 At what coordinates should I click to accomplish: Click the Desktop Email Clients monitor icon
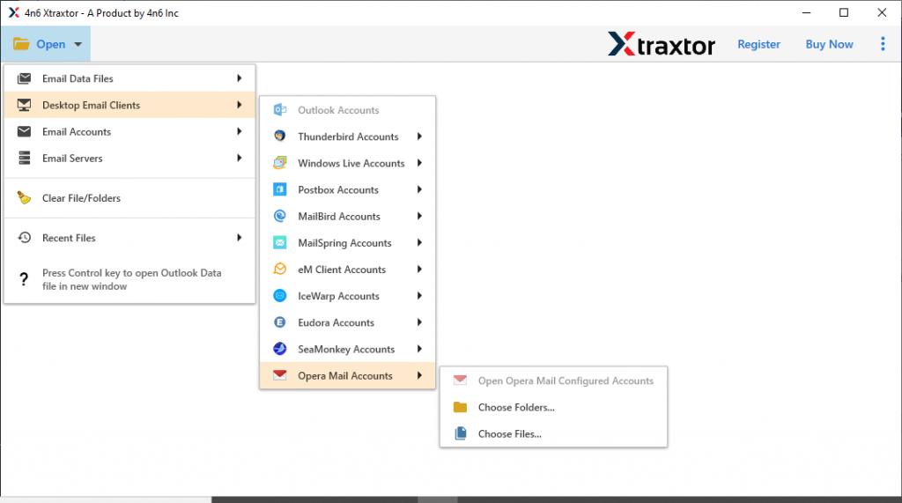pyautogui.click(x=24, y=105)
